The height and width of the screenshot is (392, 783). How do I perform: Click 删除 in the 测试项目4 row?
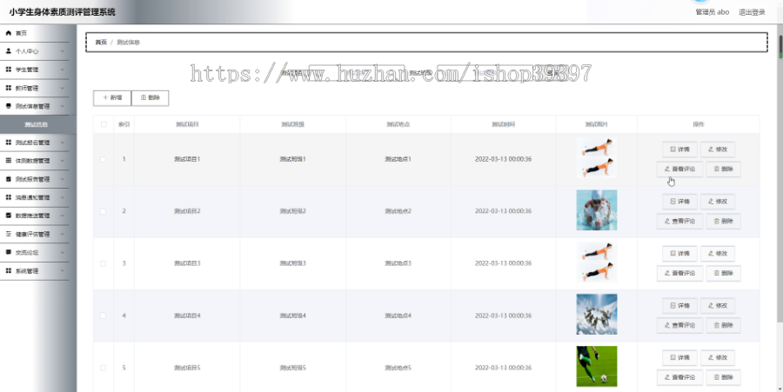click(x=724, y=325)
